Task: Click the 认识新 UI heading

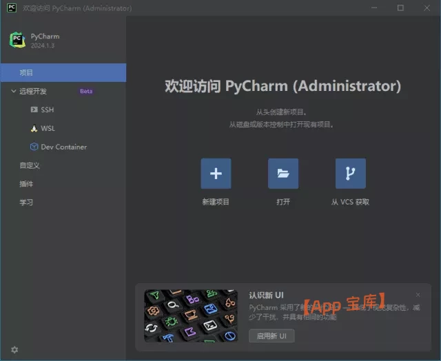Action: (x=267, y=296)
